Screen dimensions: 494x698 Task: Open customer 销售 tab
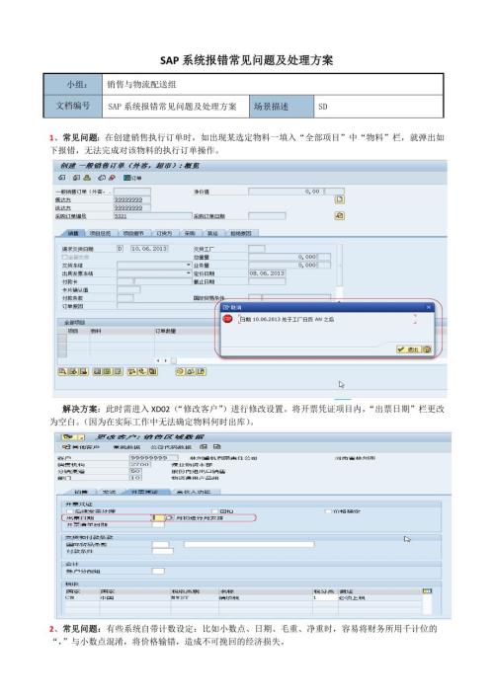click(x=81, y=492)
